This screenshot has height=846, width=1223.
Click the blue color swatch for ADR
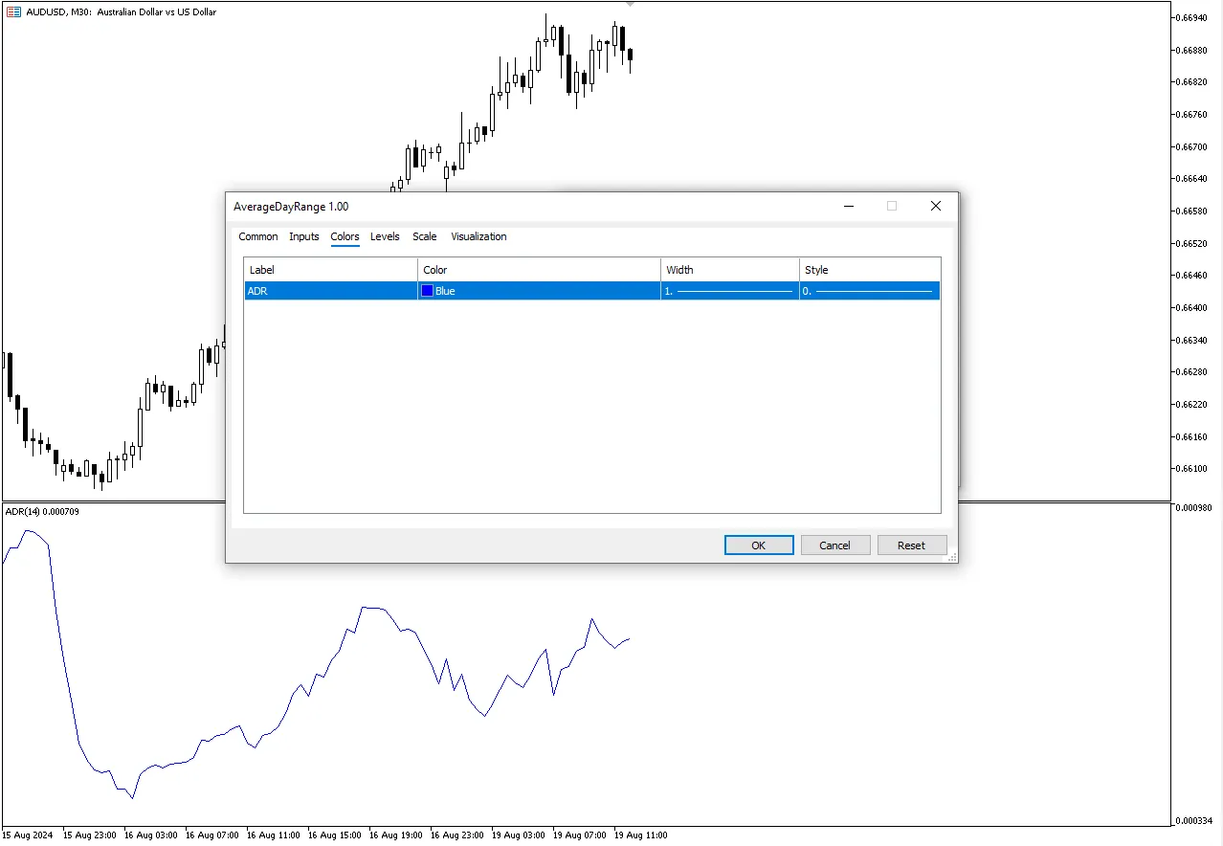[428, 291]
